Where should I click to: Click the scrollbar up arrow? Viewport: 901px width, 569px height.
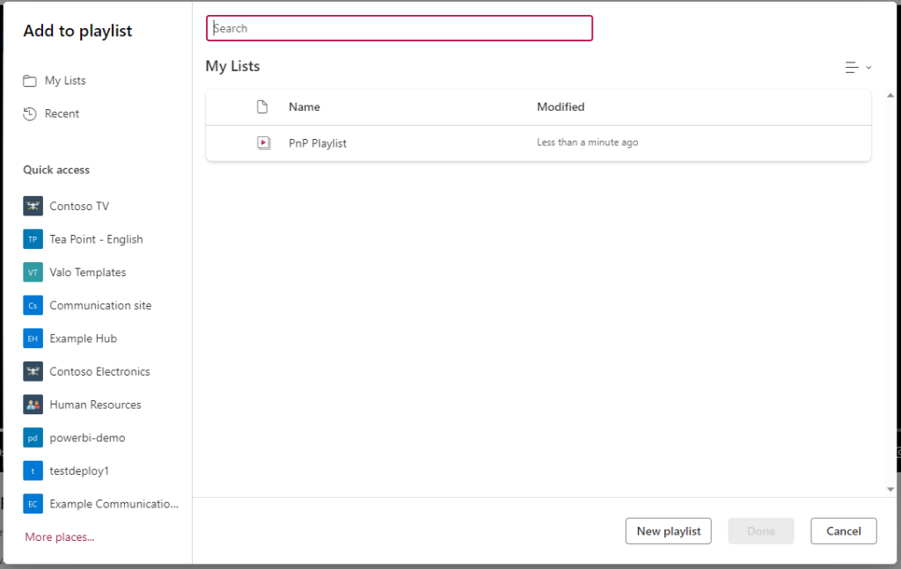pos(890,95)
